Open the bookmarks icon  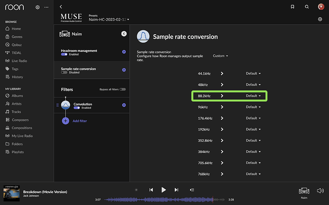pyautogui.click(x=292, y=7)
